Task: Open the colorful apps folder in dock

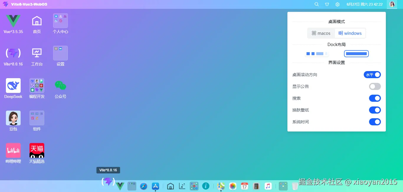Action: (194, 186)
